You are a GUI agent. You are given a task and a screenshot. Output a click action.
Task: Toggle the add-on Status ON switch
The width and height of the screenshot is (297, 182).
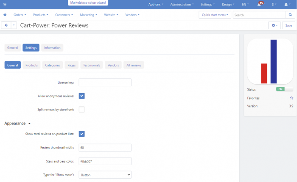tap(285, 89)
